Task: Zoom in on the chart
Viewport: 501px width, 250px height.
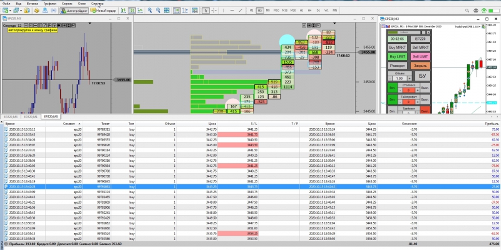Action: (150, 11)
